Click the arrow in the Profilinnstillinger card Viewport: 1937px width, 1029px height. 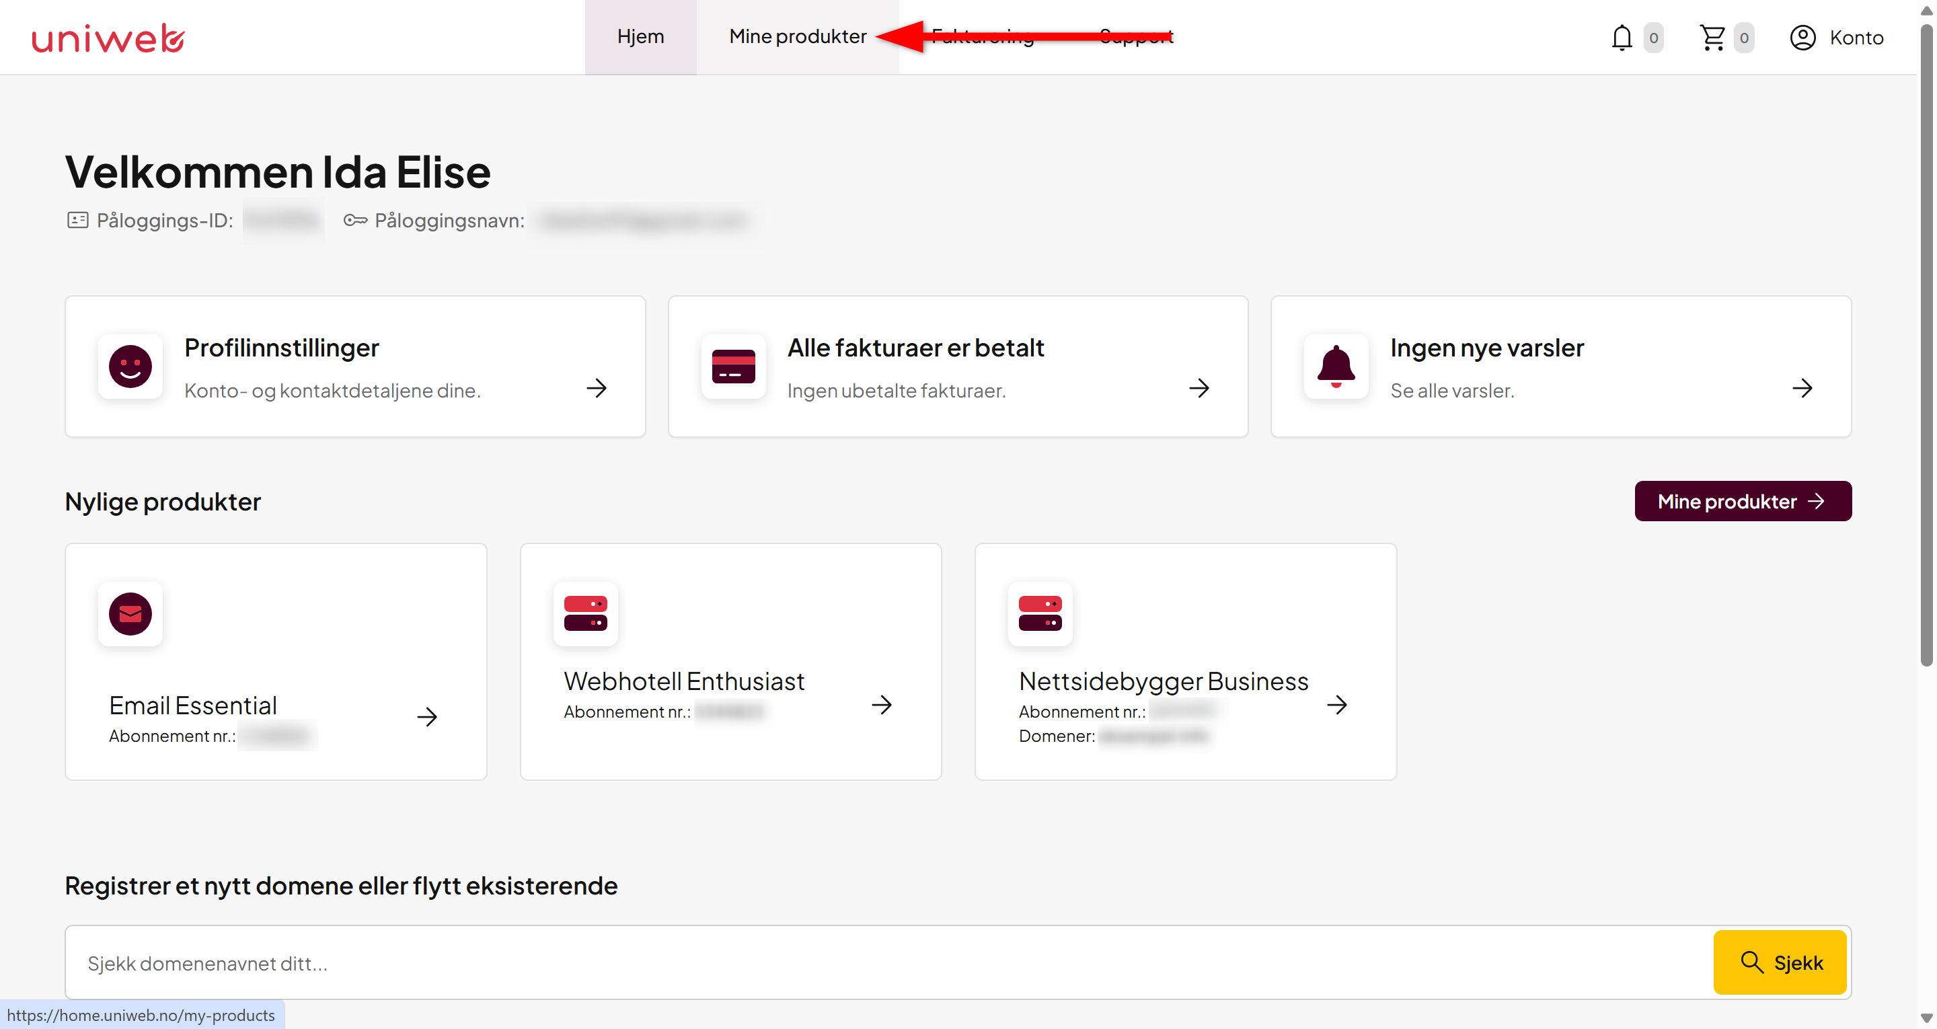pos(597,388)
